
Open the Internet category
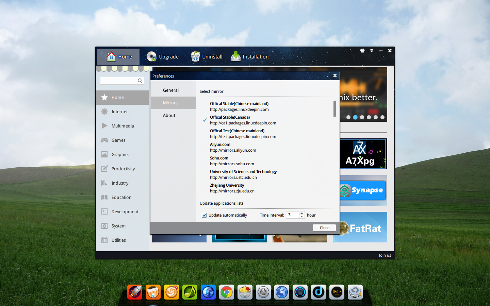point(122,112)
